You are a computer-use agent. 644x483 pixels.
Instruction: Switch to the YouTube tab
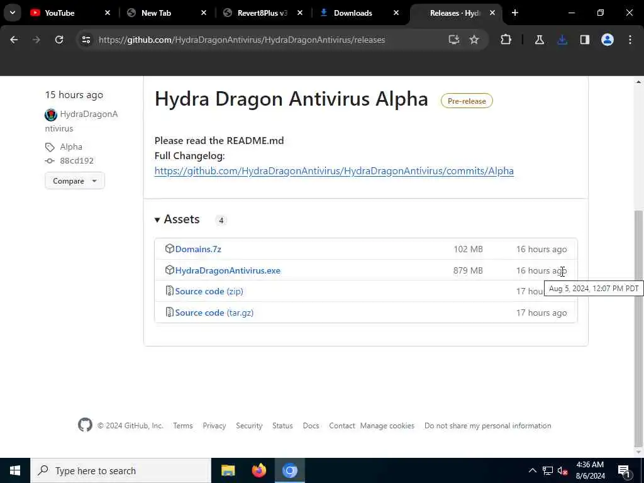[x=70, y=13]
